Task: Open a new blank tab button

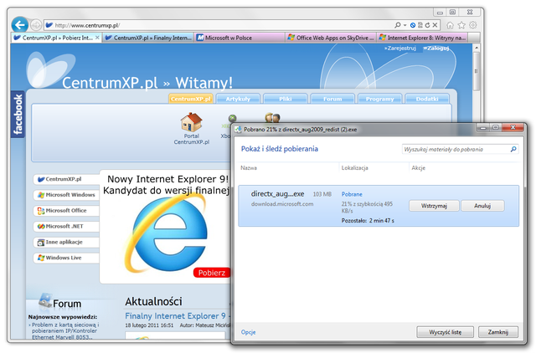Action: point(473,38)
